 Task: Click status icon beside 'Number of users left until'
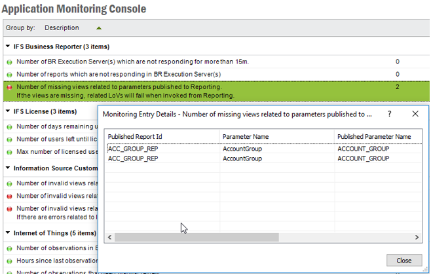10,139
